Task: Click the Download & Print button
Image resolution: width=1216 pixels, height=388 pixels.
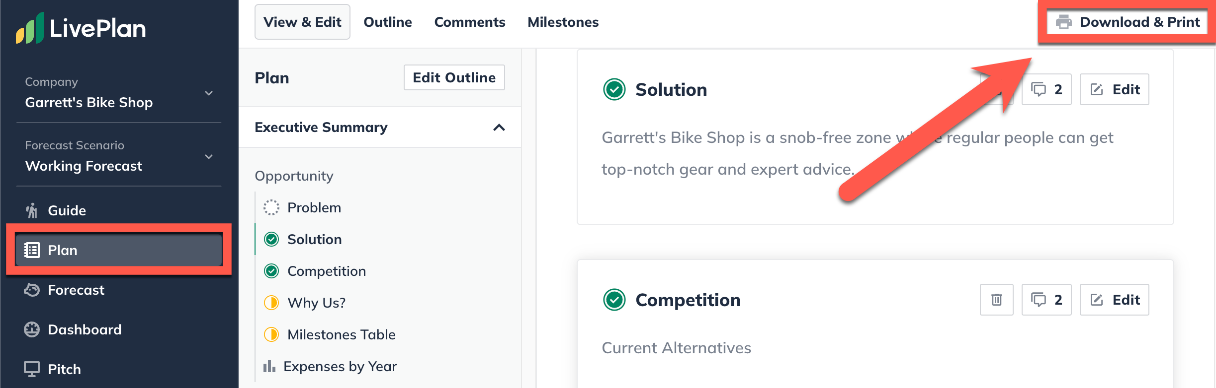Action: tap(1127, 22)
